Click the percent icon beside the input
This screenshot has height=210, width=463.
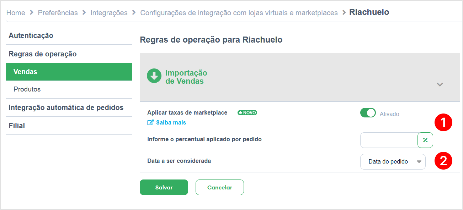click(425, 140)
